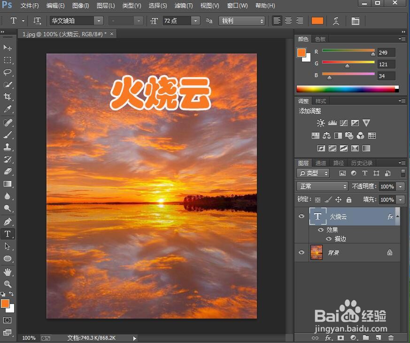Open Create Warped Text dialog
The image size is (410, 343).
[x=336, y=21]
